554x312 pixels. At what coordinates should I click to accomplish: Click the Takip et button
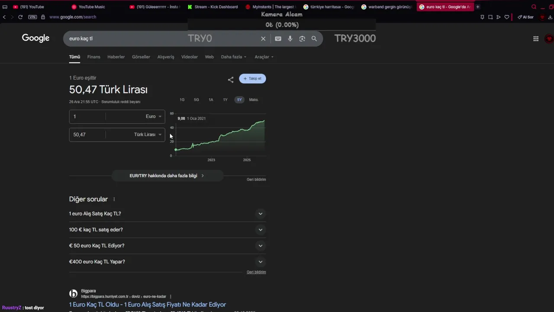point(252,78)
